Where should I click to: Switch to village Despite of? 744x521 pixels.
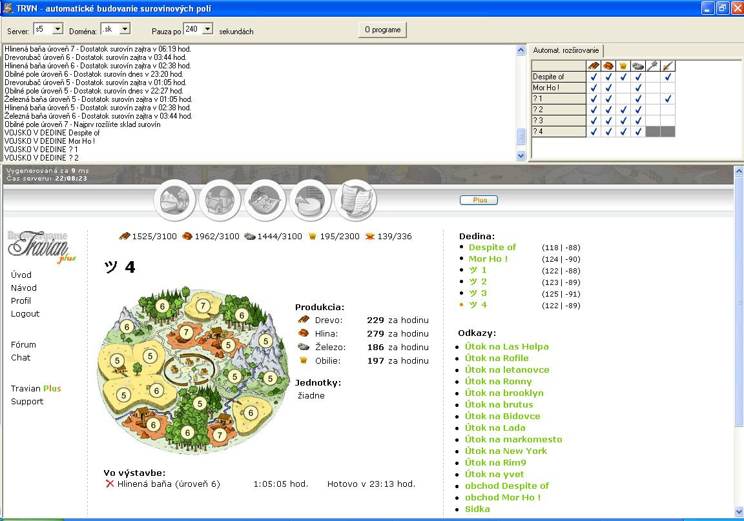pos(492,247)
